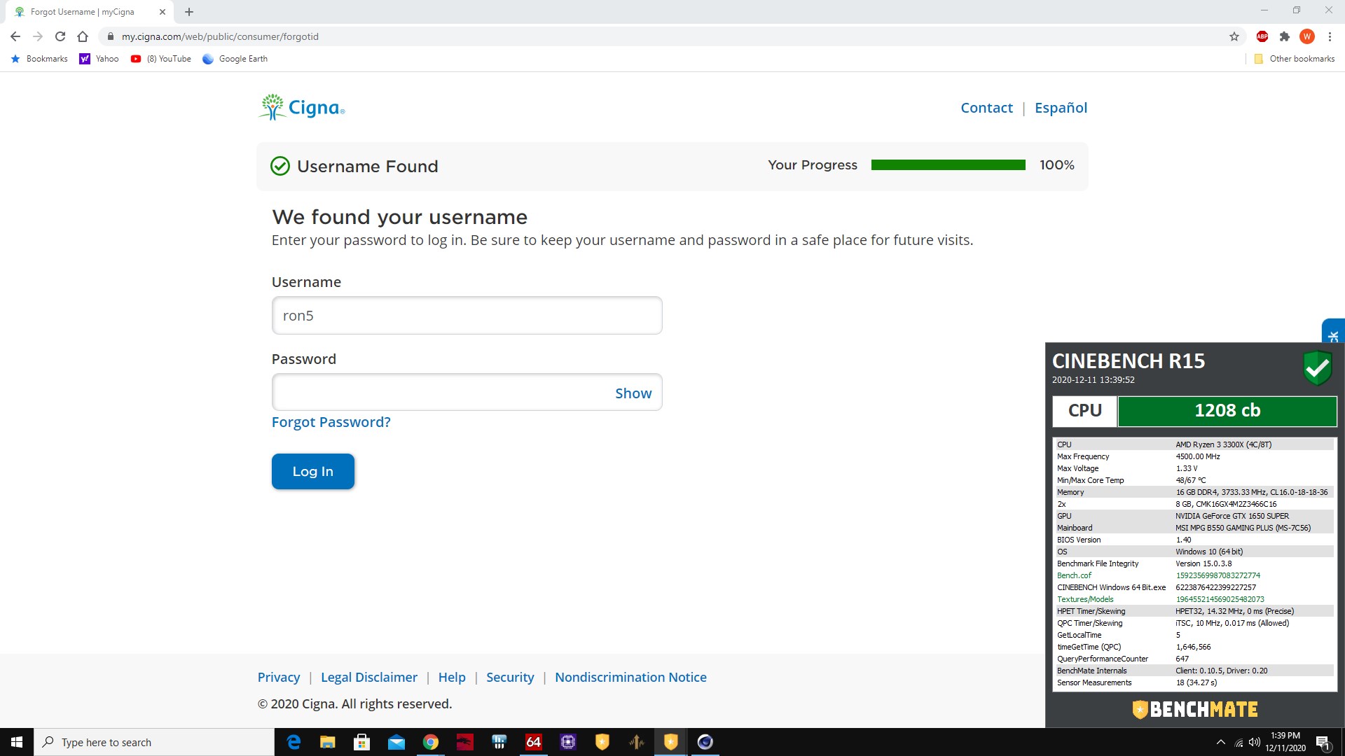Bookmark this page with the star icon
This screenshot has height=756, width=1345.
(x=1234, y=36)
